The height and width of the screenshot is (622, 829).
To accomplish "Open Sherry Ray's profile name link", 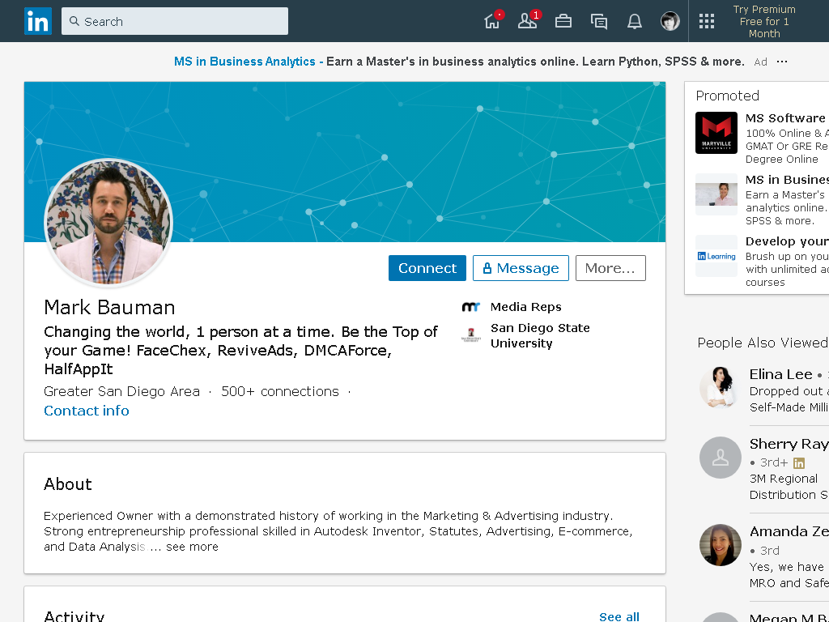I will 789,444.
